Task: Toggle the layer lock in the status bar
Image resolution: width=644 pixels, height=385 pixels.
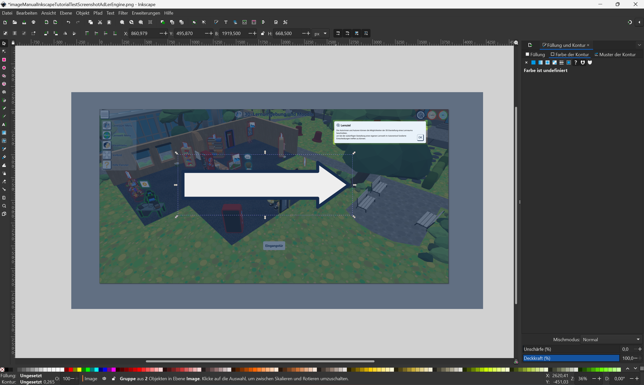Action: (x=114, y=378)
